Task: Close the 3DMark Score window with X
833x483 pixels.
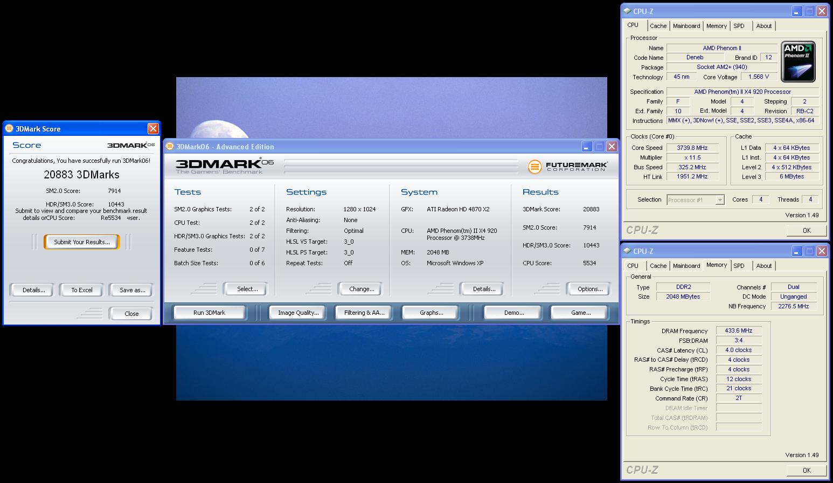Action: click(x=153, y=128)
